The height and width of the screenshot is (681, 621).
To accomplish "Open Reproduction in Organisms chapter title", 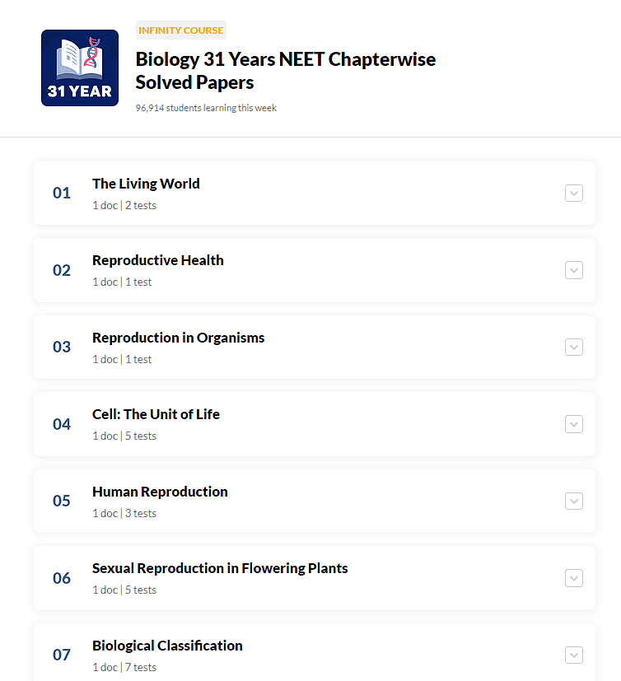I will 179,338.
